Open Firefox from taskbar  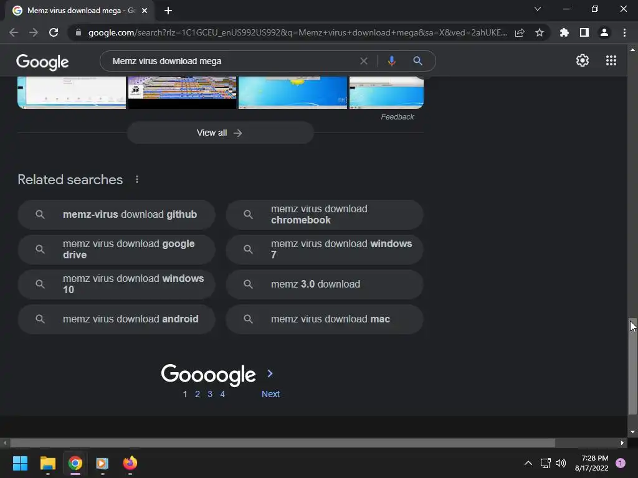[130, 463]
